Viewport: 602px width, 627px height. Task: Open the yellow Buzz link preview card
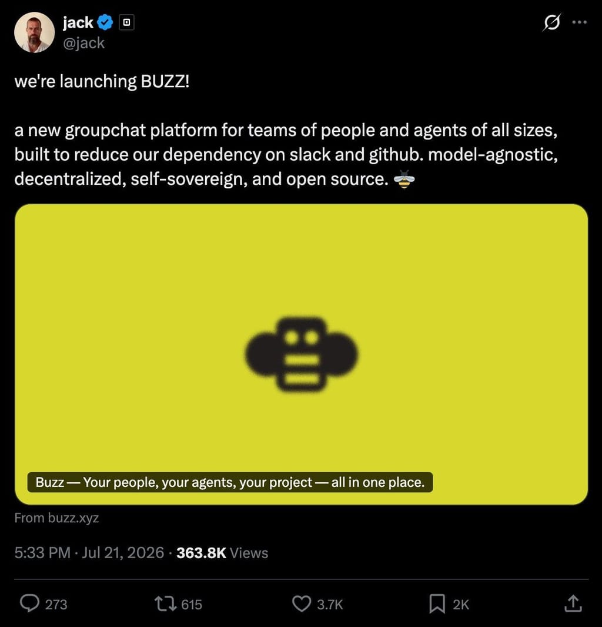coord(302,354)
